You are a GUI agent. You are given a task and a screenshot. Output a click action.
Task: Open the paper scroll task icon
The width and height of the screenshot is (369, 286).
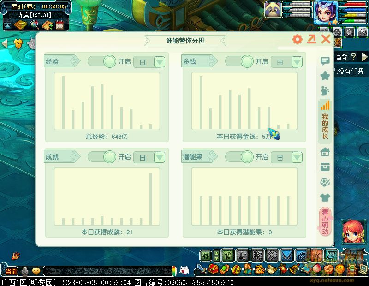(x=271, y=269)
